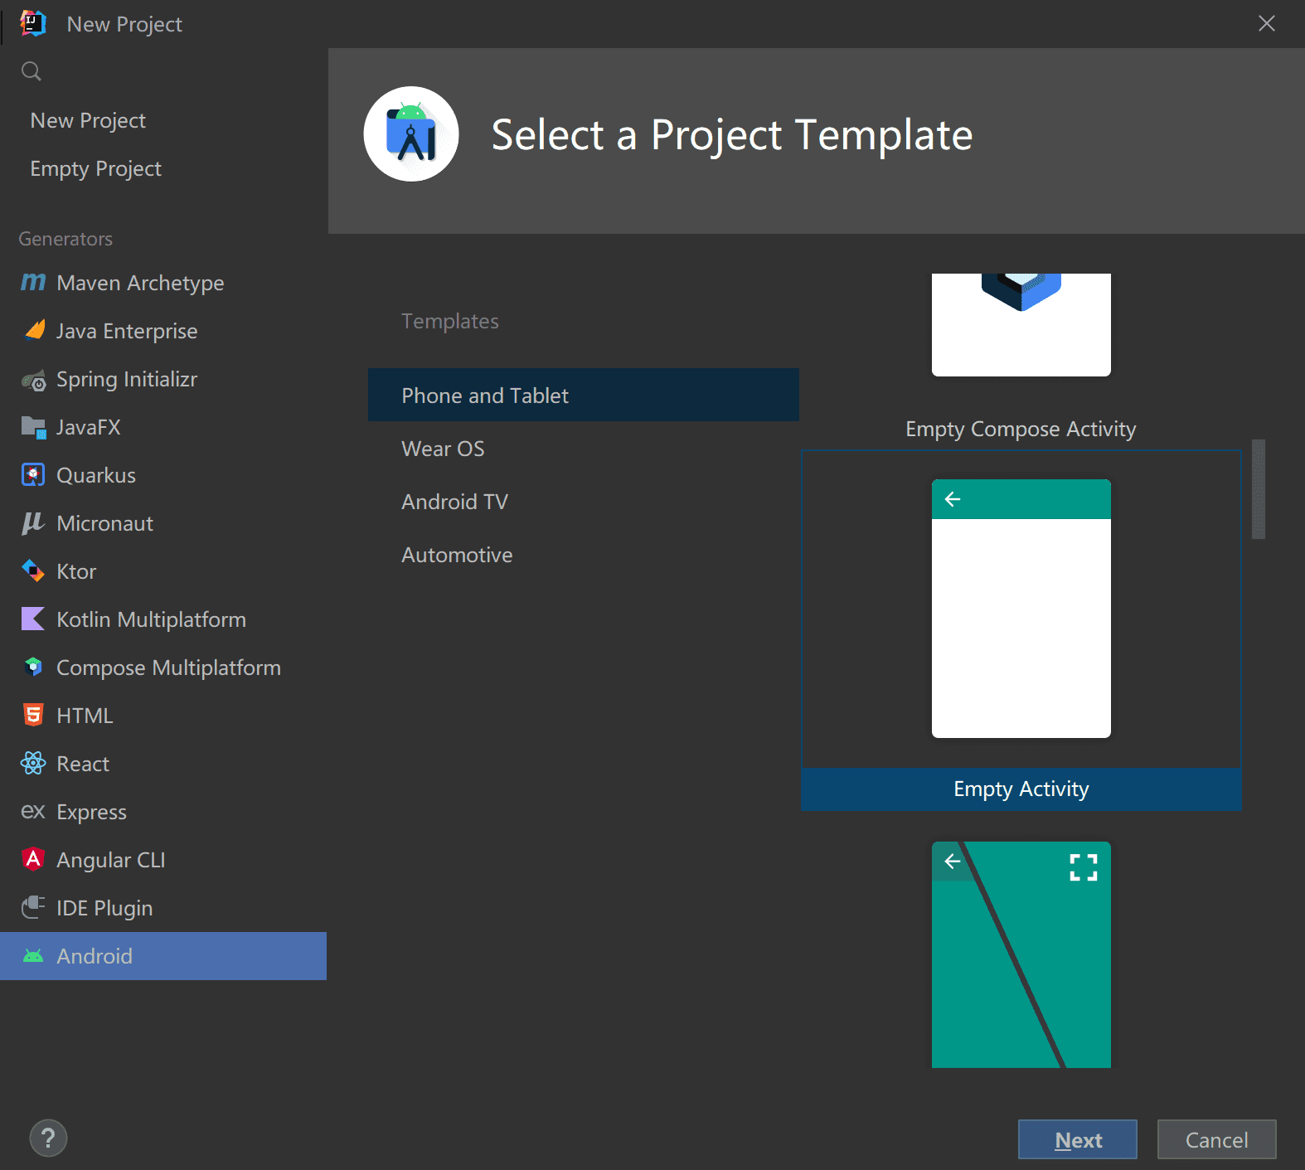Click the Empty Compose Activity label
This screenshot has width=1305, height=1170.
click(1021, 429)
